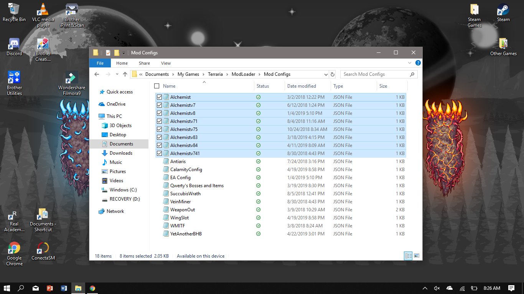This screenshot has width=524, height=294.
Task: Uncheck the Alchemistv741 file checkbox
Action: point(160,154)
